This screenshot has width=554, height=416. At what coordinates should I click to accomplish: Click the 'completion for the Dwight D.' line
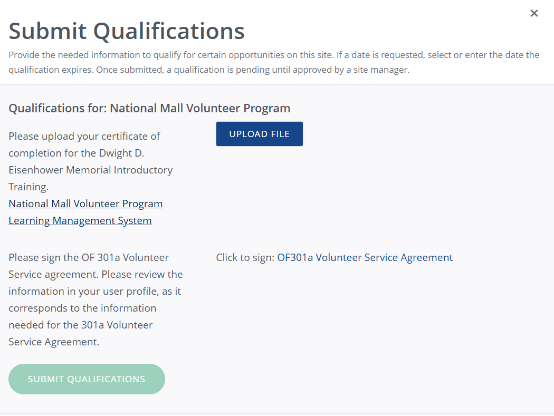77,153
